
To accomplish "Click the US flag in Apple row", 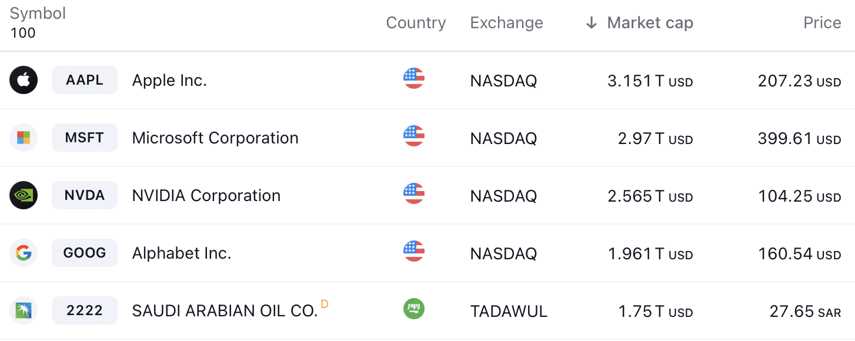I will click(x=414, y=78).
